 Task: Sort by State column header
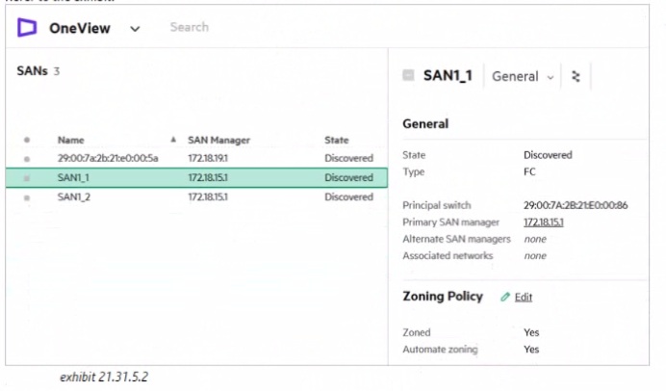coord(337,140)
